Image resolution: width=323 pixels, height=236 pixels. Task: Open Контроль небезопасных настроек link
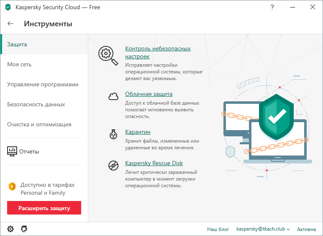click(158, 53)
